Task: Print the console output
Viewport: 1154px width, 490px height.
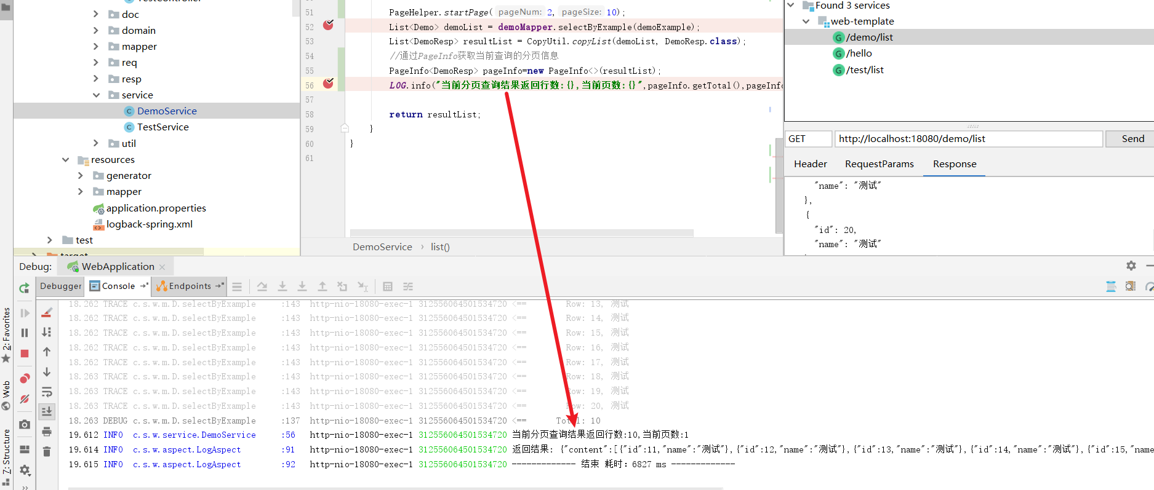Action: coord(47,432)
